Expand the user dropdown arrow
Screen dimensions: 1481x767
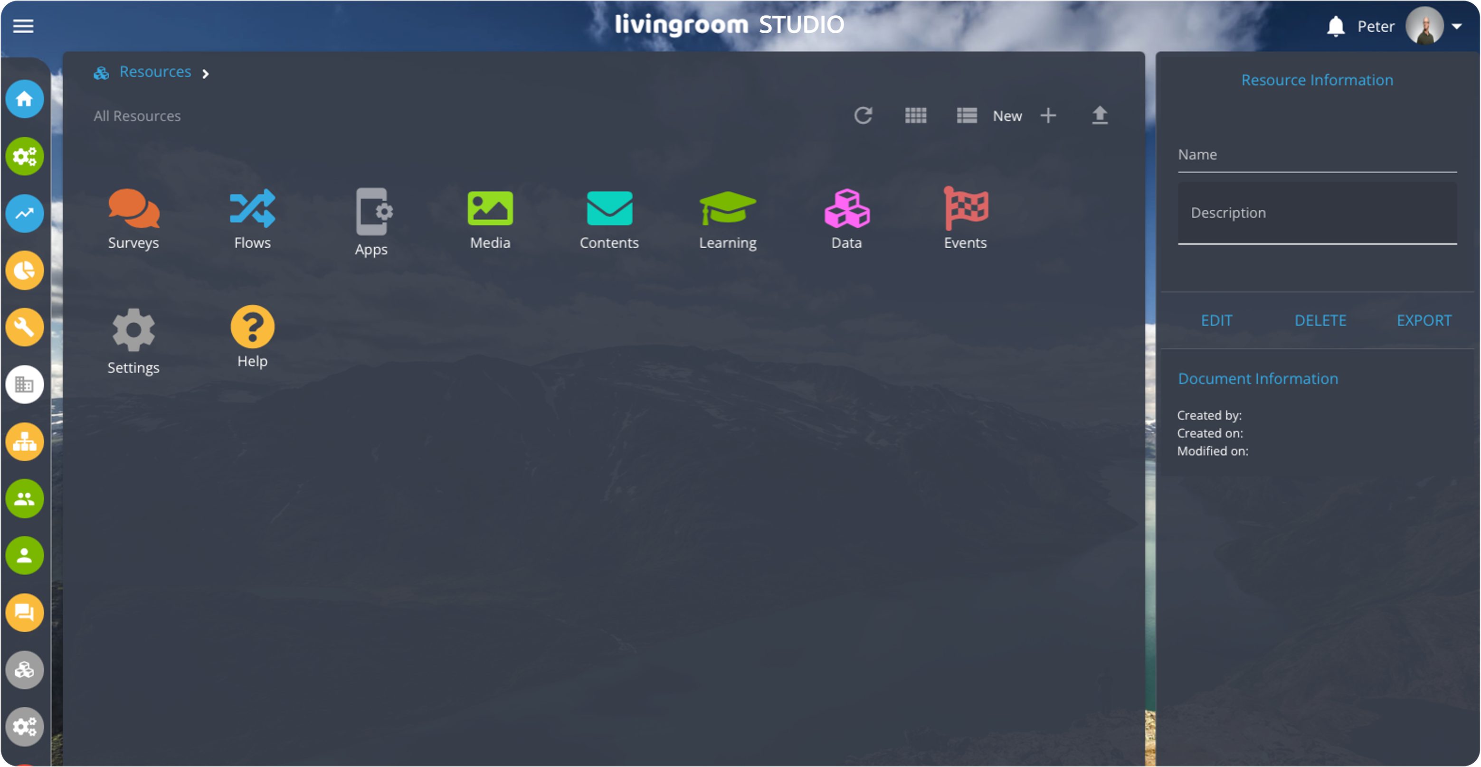tap(1457, 26)
